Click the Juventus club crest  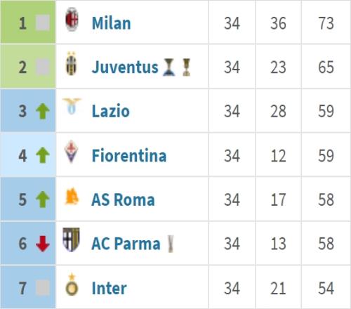[x=72, y=64]
